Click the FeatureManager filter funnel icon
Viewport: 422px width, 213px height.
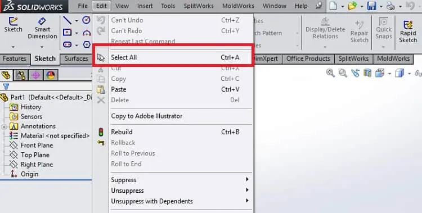6,87
